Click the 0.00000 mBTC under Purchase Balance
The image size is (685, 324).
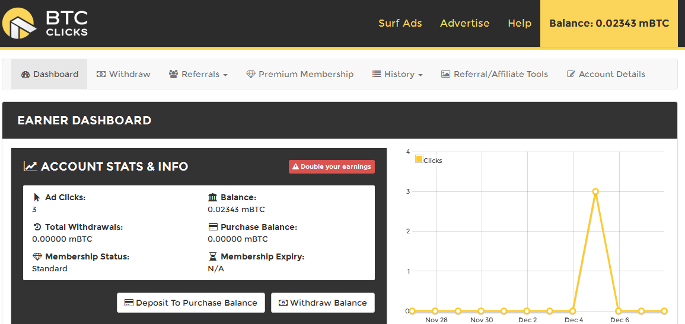point(238,239)
